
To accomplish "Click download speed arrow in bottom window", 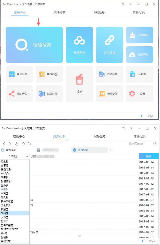I will tap(142, 241).
